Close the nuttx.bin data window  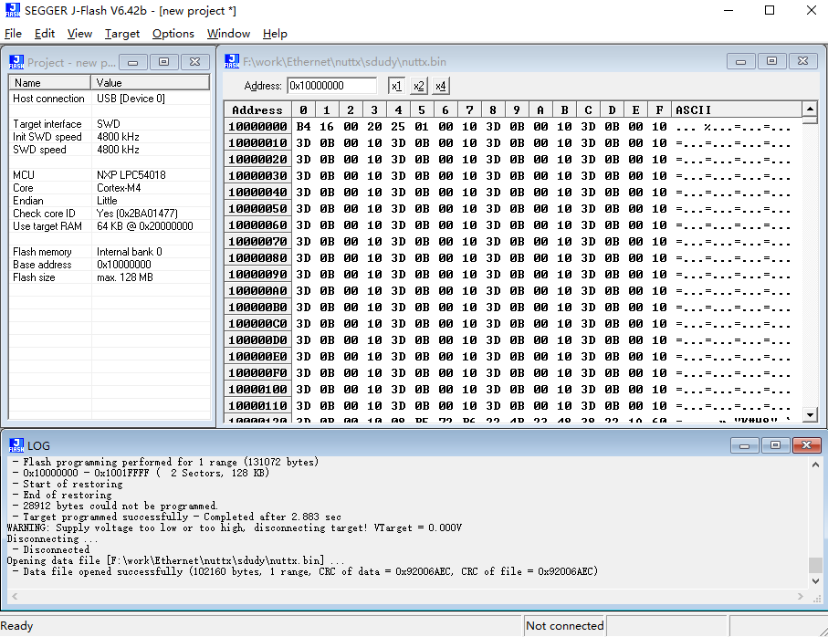coord(802,61)
